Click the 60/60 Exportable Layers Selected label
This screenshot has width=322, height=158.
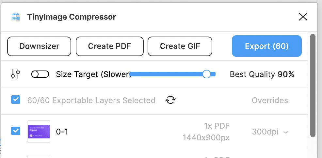[x=91, y=100]
